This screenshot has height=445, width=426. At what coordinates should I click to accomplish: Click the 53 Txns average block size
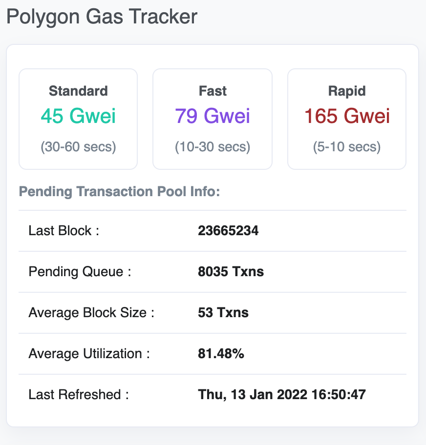pos(223,313)
